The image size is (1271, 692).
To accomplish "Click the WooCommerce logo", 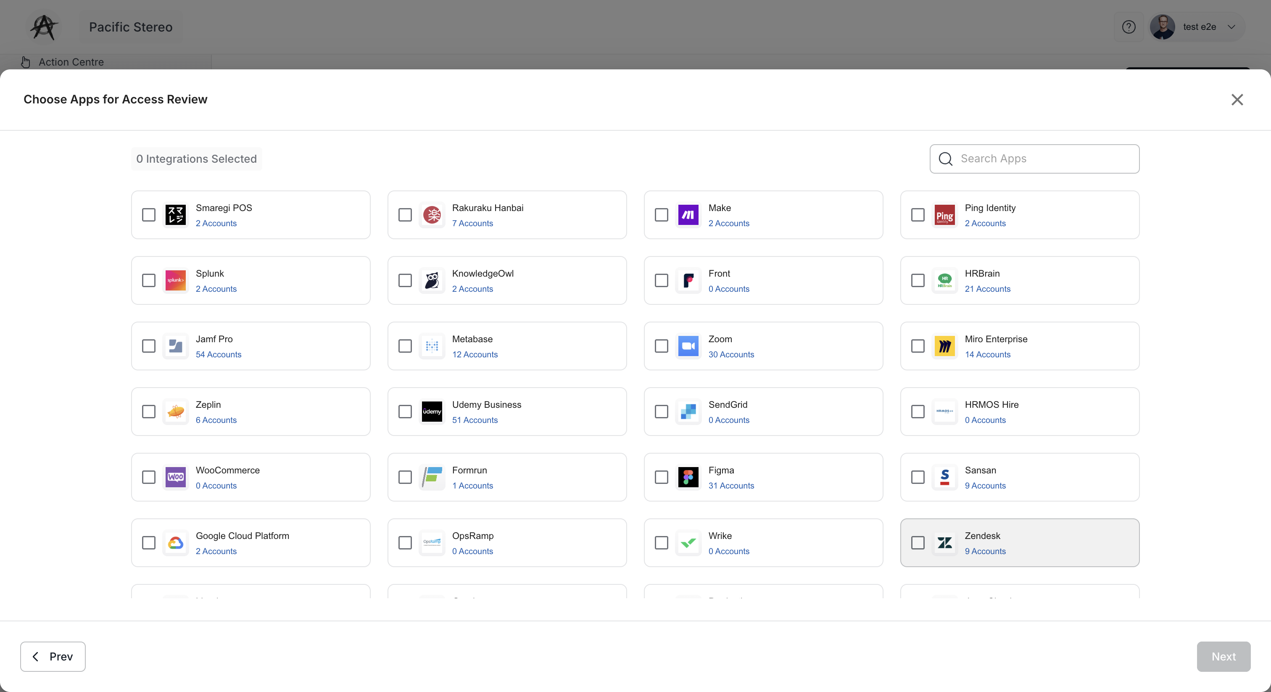I will coord(176,477).
